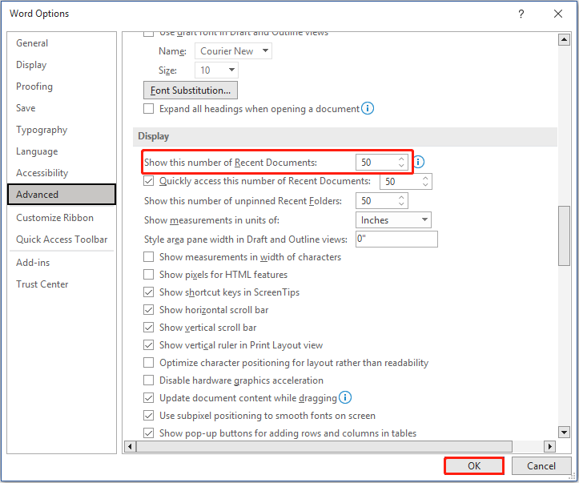Toggle Show horizontal scroll bar checkbox

tap(148, 309)
